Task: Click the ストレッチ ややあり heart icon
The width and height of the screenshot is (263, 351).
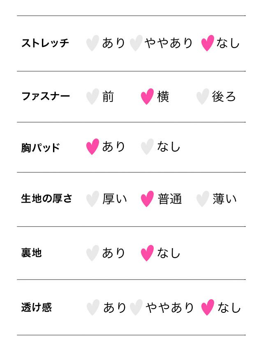Action: pos(136,43)
